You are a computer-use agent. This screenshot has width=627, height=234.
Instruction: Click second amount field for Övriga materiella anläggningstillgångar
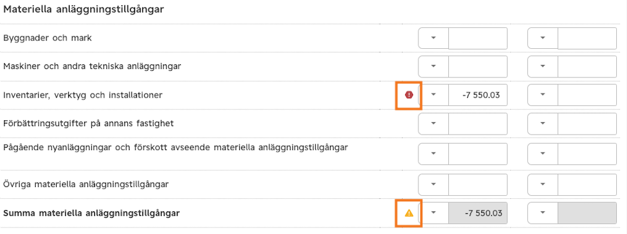pyautogui.click(x=587, y=185)
